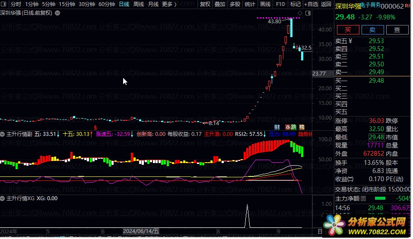Click the stock code 000062
This screenshot has height=239, width=413.
[392, 6]
